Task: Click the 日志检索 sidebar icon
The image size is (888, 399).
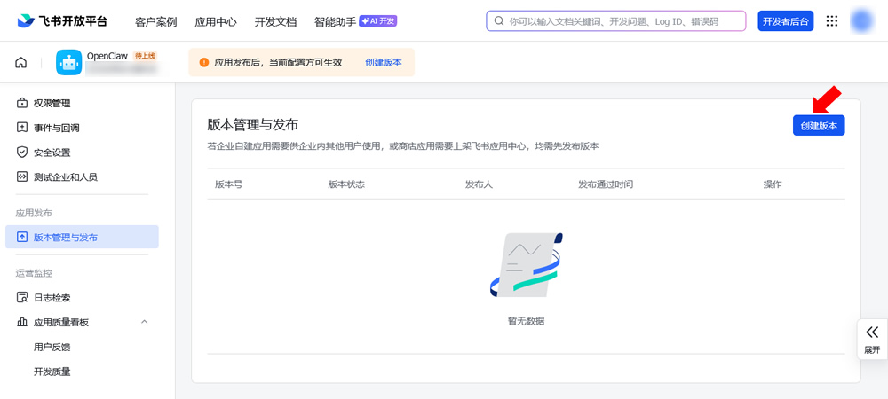Action: click(x=22, y=298)
